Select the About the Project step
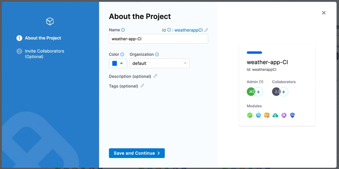Viewport: 339px width, 169px height. coord(39,38)
